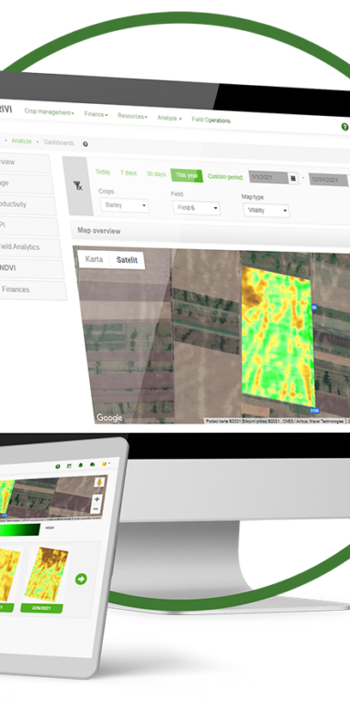Open the notifications bell on tablet
Viewport: 350px width, 701px height.
(x=81, y=466)
